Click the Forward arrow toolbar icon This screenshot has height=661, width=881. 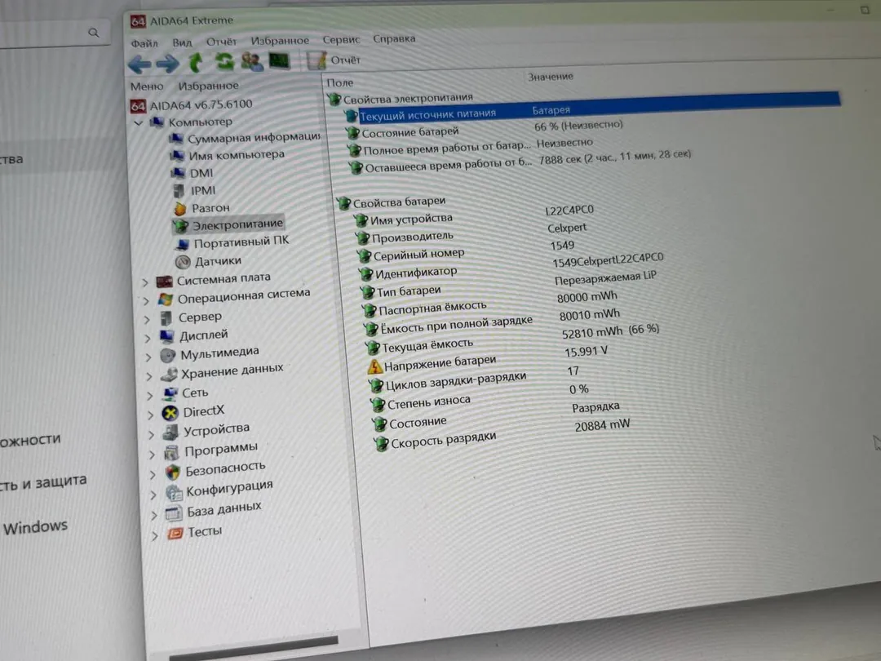(167, 63)
